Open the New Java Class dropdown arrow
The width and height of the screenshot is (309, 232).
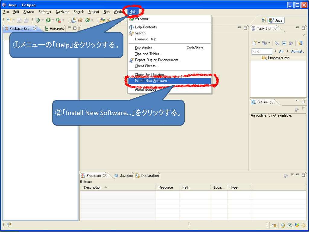pos(92,20)
